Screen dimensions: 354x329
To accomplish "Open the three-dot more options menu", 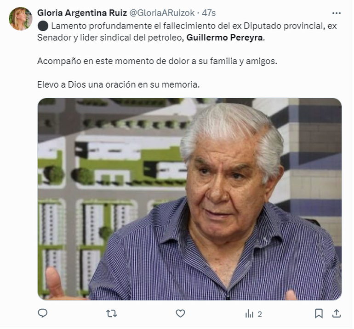I will [337, 13].
